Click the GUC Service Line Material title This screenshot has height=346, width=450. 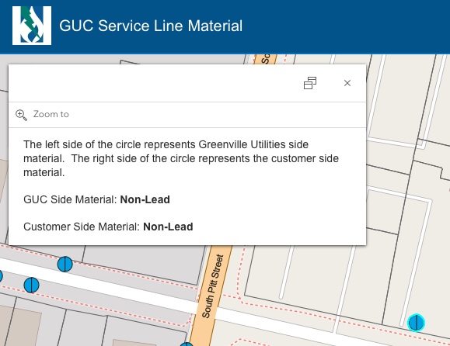[x=151, y=26]
